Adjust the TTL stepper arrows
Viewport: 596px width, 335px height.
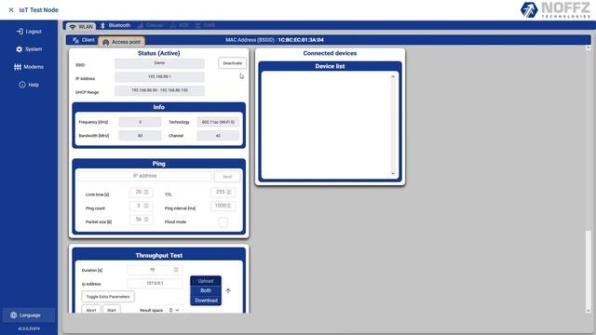coord(229,193)
